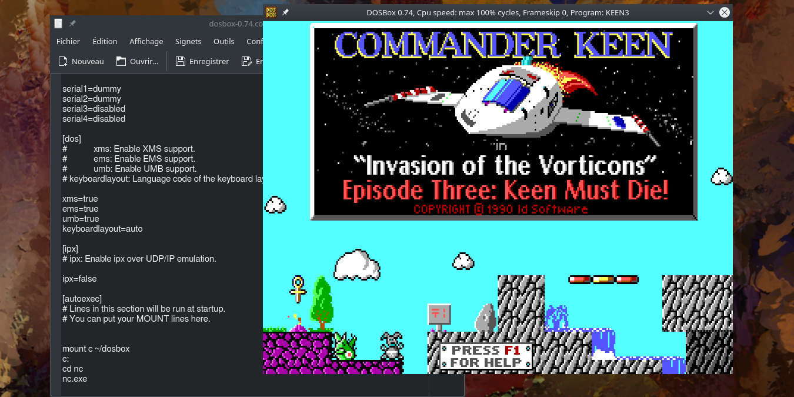The height and width of the screenshot is (397, 794).
Task: Toggle the pin icon on the Kate titlebar
Action: click(72, 23)
